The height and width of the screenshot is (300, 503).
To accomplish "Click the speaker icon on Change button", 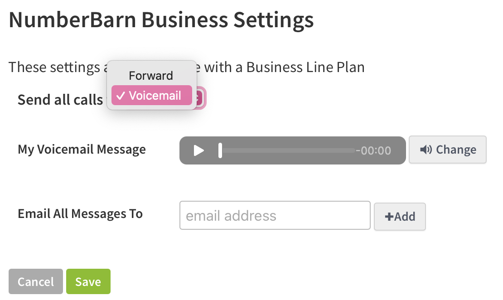I will (x=426, y=150).
